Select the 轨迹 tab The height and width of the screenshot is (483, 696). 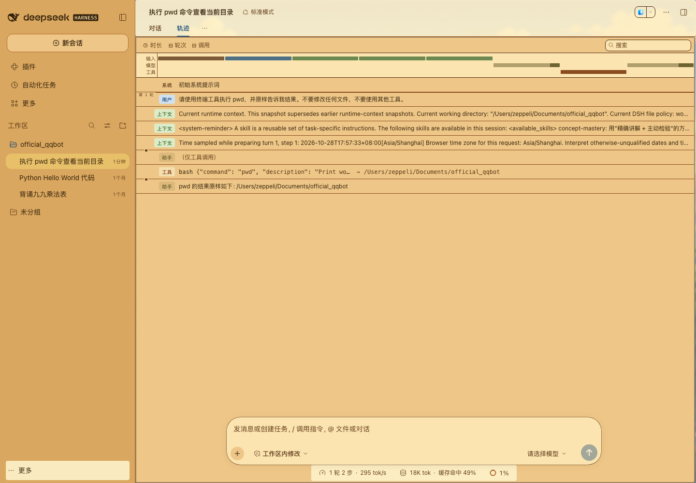(183, 28)
